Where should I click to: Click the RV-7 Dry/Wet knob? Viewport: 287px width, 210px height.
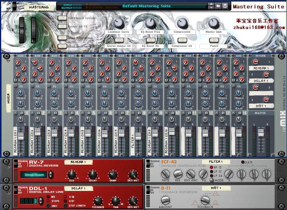(x=133, y=174)
